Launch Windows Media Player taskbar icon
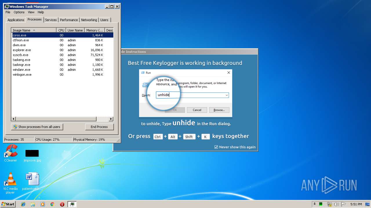This screenshot has width=371, height=208. click(43, 204)
